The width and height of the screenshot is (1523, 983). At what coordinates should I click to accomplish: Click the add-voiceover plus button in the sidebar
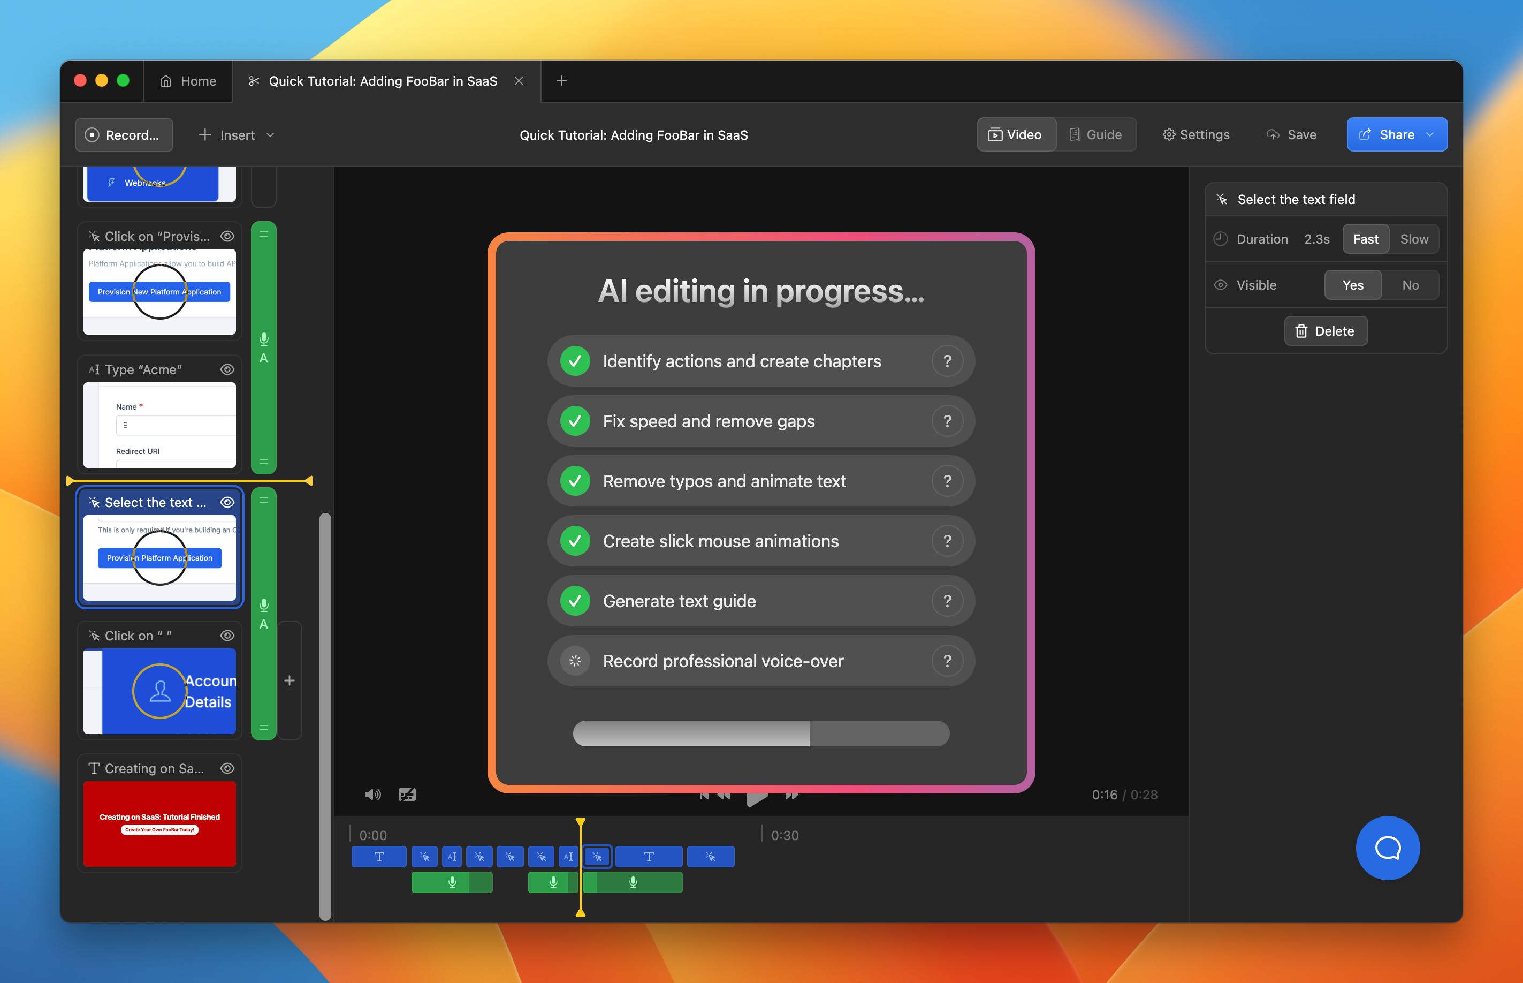(289, 680)
